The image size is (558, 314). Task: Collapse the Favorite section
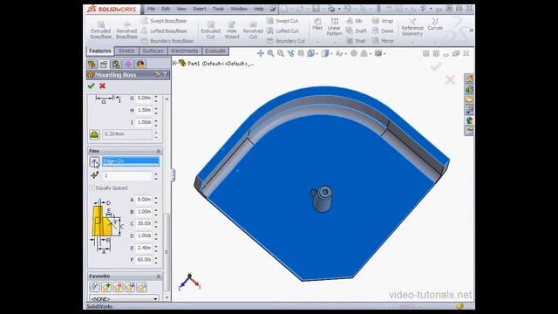coord(159,276)
